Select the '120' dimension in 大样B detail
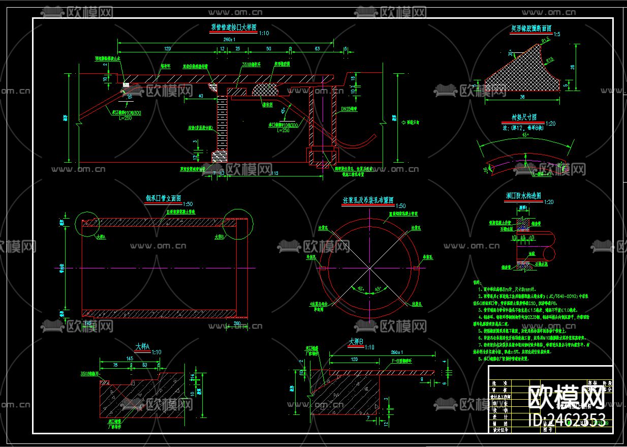Screen dimensions: 627x447 point(354,359)
